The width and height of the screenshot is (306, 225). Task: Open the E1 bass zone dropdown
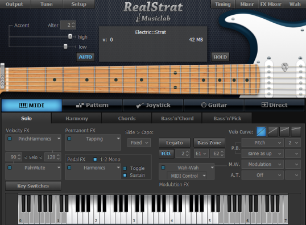click(x=201, y=153)
